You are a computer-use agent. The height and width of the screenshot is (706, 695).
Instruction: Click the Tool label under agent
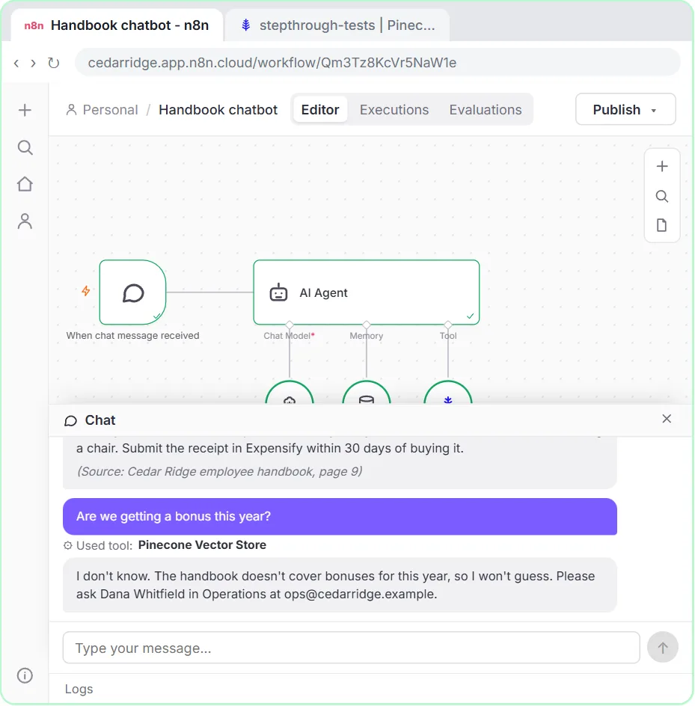click(x=447, y=336)
